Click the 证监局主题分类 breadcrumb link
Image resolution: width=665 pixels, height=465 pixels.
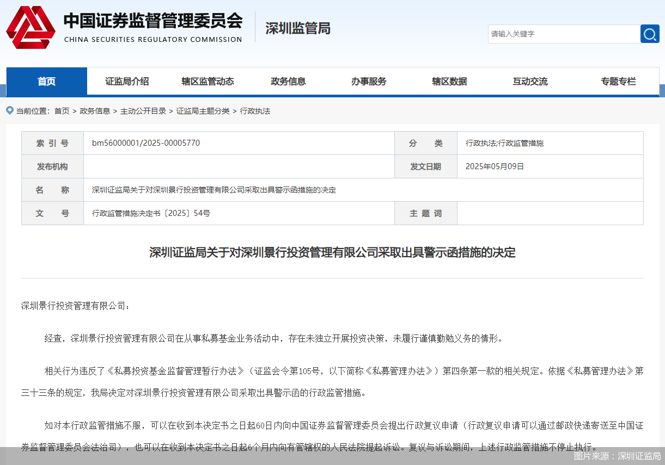pos(203,111)
